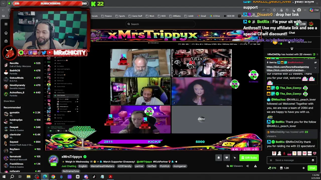Go to Kick home icon in sidebar
Viewport: 321px width, 180px height.
(6, 33)
